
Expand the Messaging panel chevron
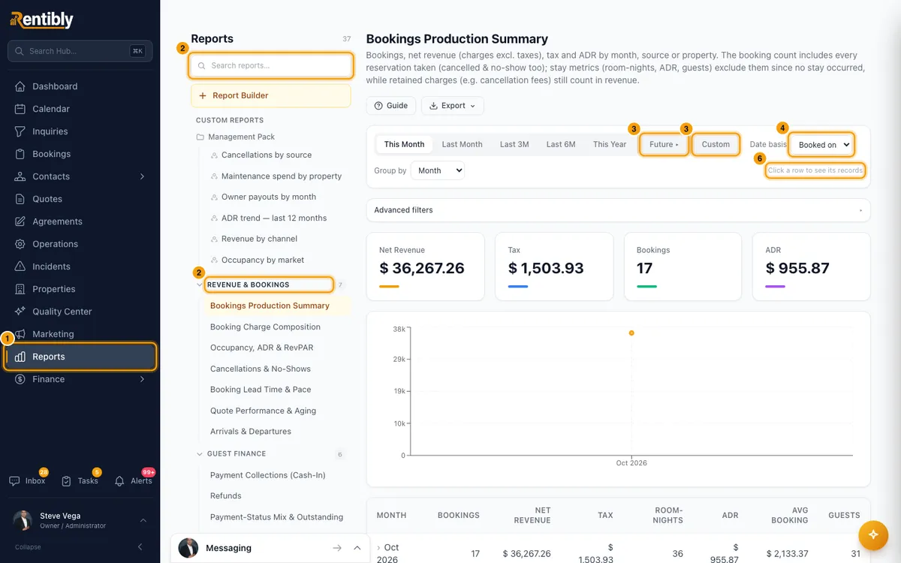tap(357, 548)
